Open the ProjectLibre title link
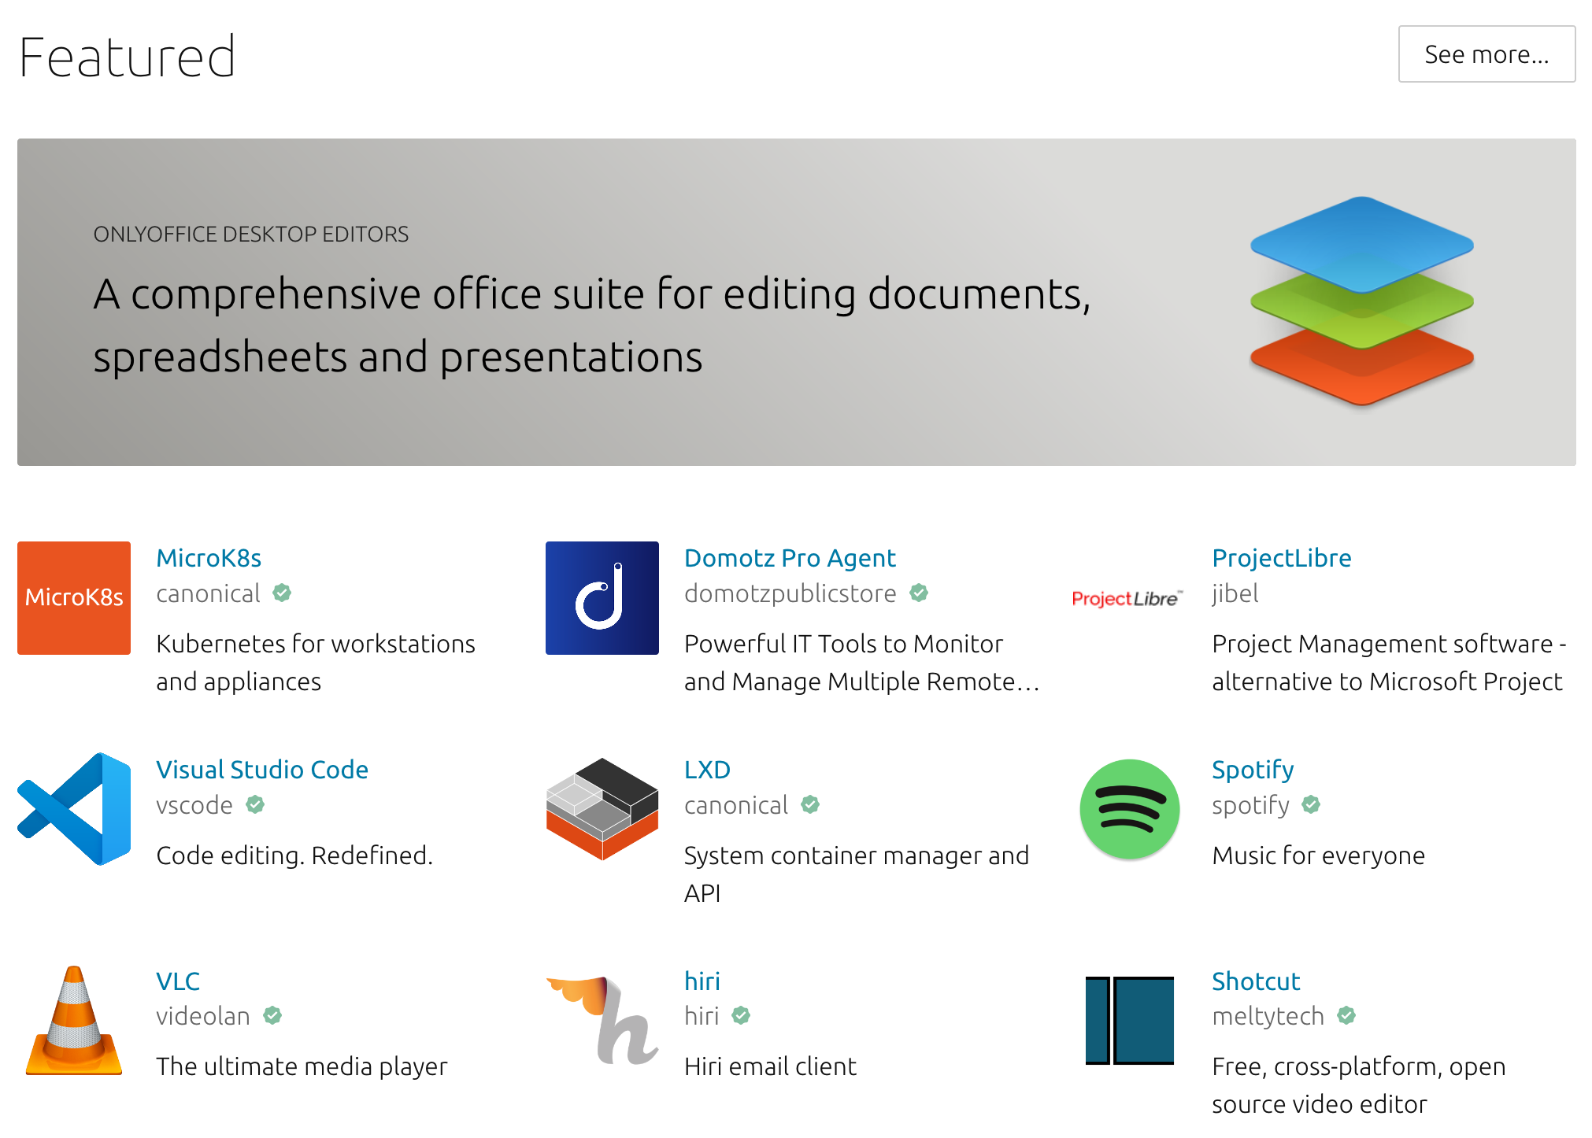The image size is (1592, 1138). [x=1281, y=558]
